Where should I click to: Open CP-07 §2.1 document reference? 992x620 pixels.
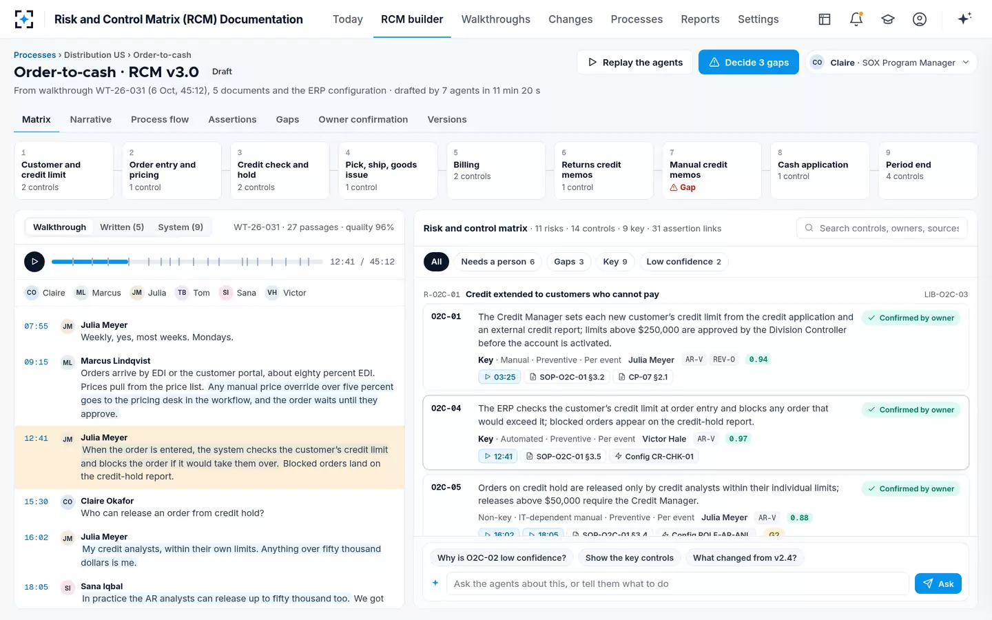(x=643, y=377)
